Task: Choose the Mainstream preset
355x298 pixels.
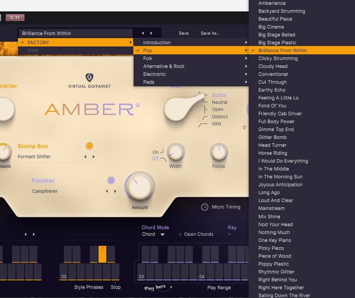Action: [302, 208]
